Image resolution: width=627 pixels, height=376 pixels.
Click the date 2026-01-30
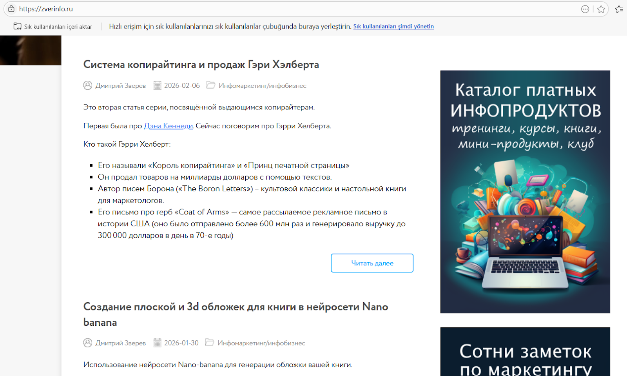(181, 343)
